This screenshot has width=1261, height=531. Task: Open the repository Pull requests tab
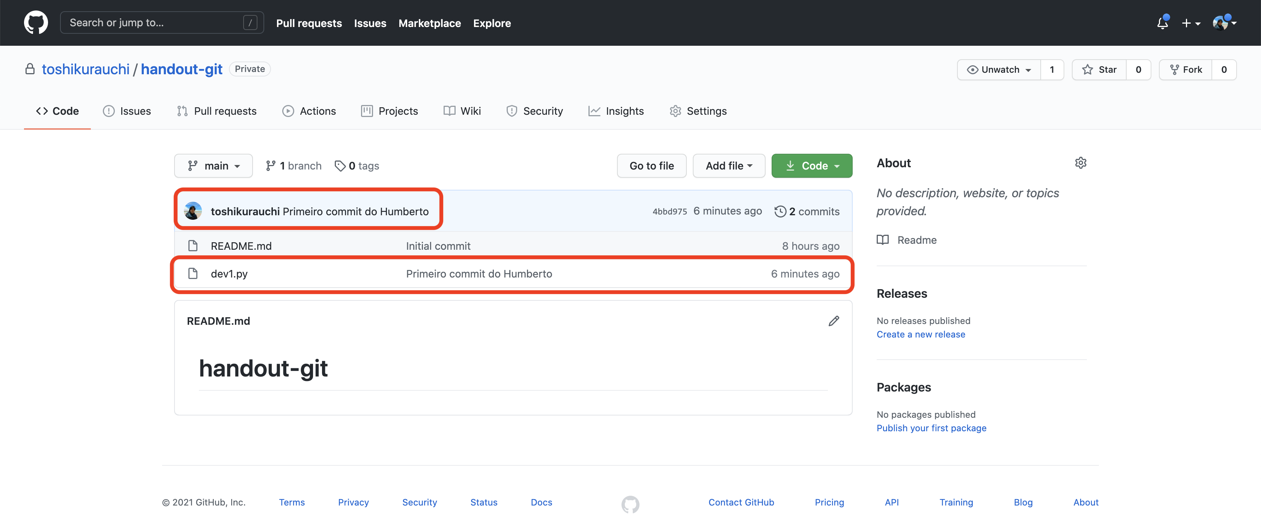click(217, 111)
